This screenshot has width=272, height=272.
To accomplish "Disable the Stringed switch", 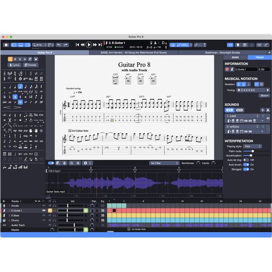I will click(246, 169).
